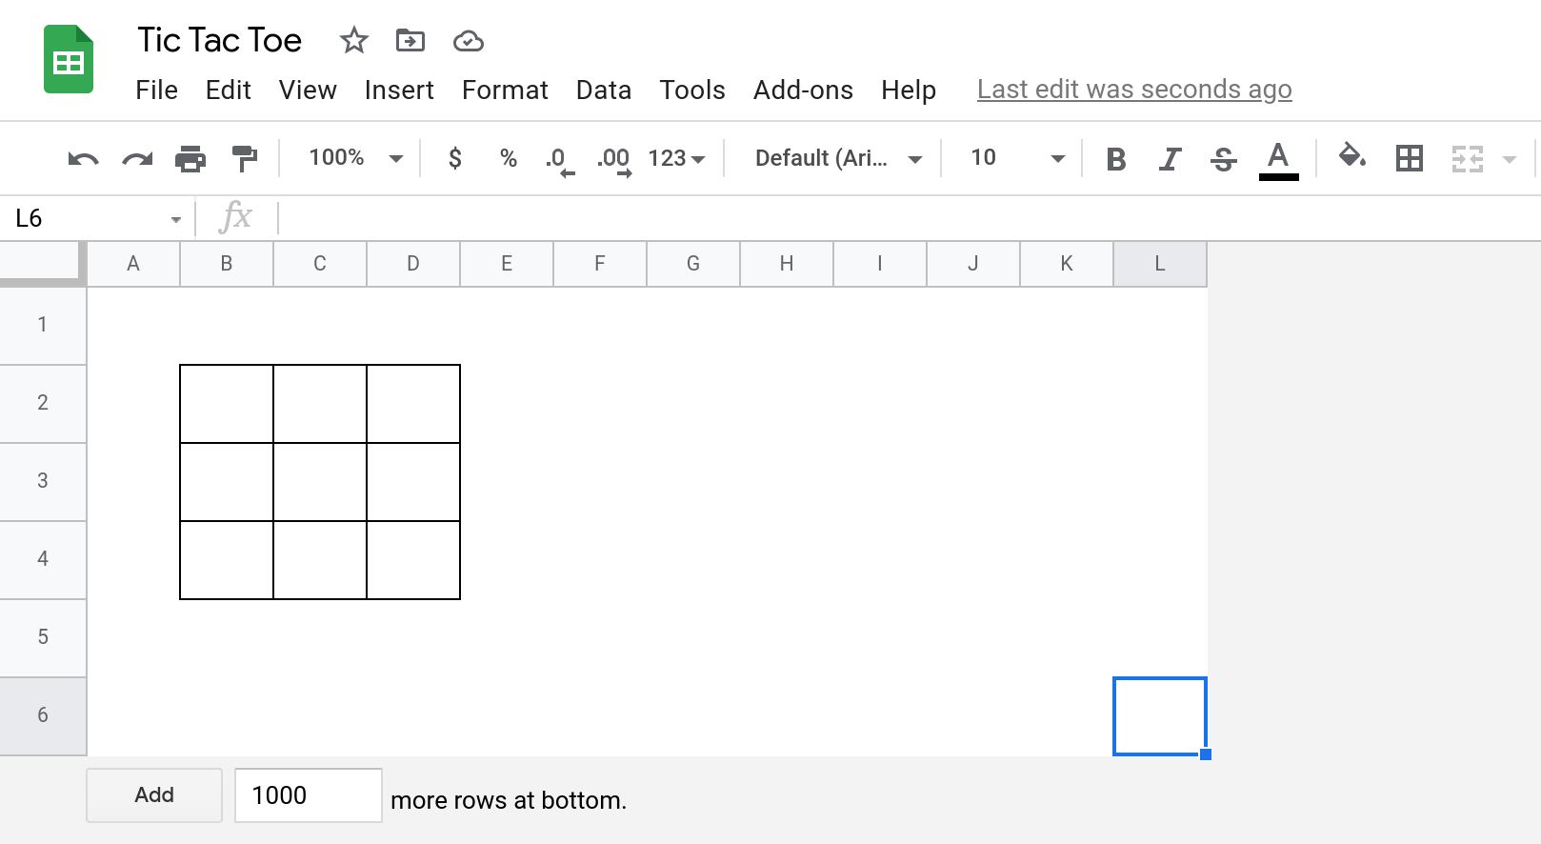Decrease decimal places

[560, 160]
